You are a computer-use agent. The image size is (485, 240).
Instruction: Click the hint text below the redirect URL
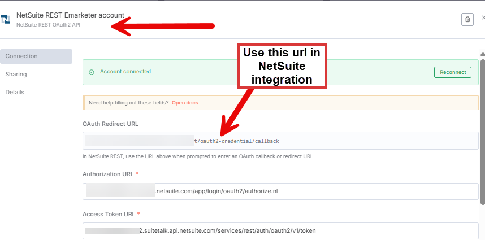[x=198, y=156]
